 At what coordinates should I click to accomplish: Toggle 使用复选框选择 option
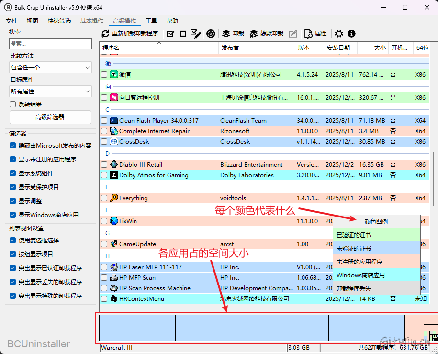pyautogui.click(x=12, y=240)
